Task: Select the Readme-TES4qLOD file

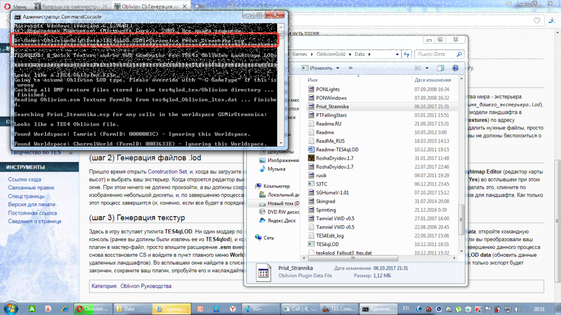Action: pyautogui.click(x=337, y=150)
